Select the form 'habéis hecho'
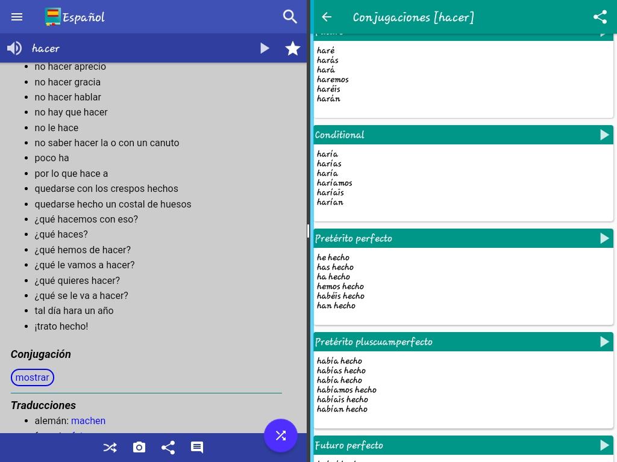Screen dimensions: 617x462 click(341, 296)
